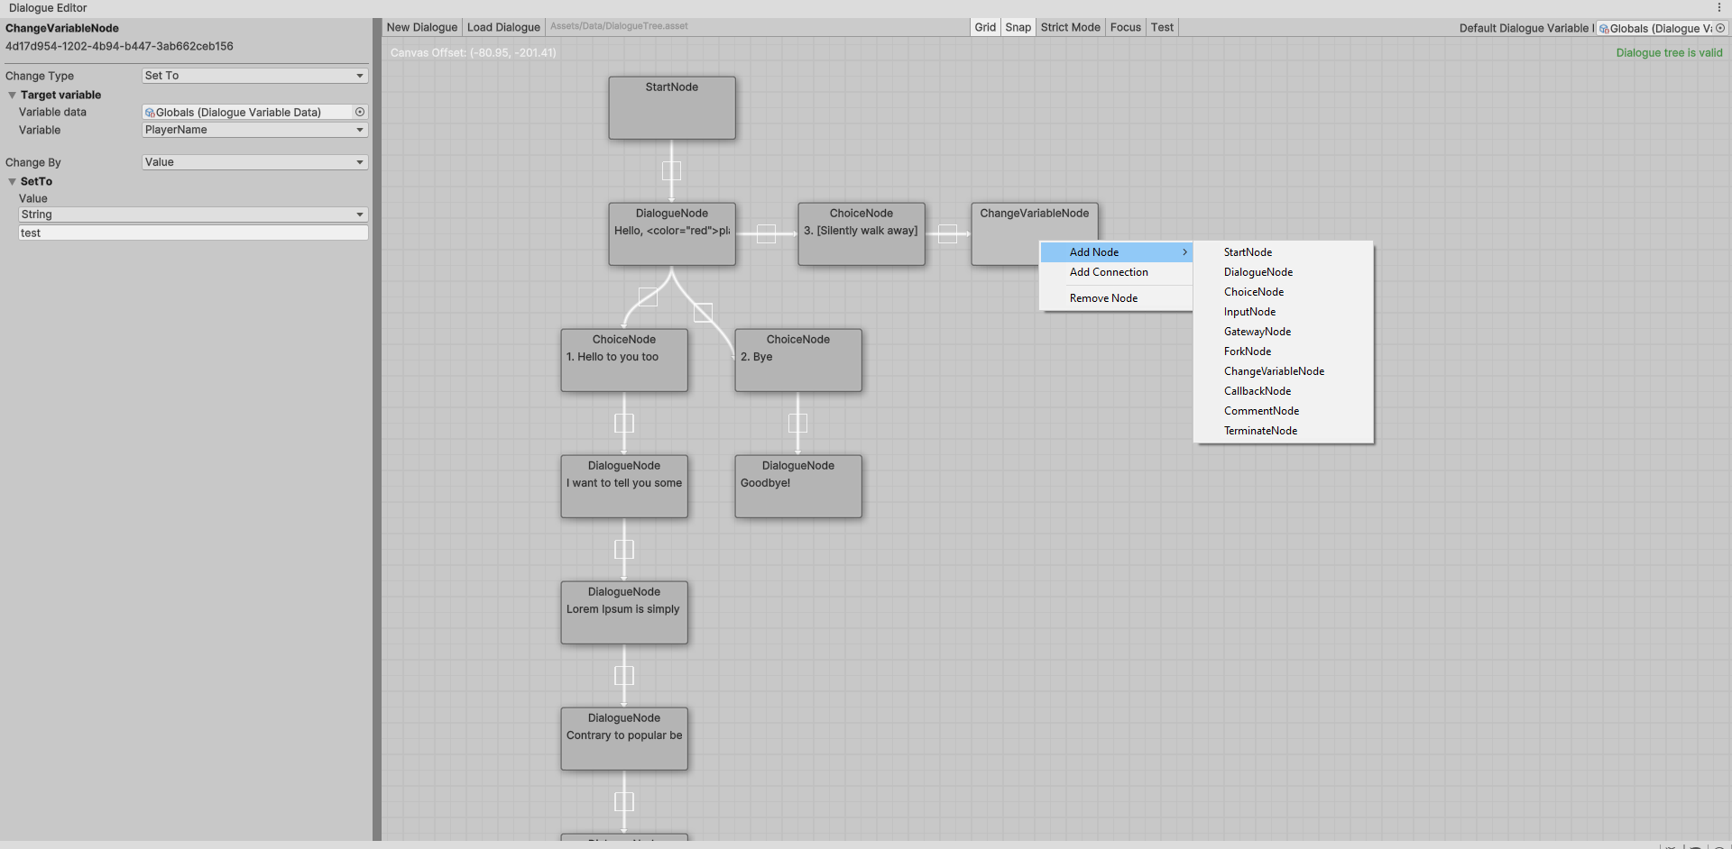This screenshot has height=849, width=1732.
Task: Select Remove Node in context menu
Action: pos(1103,298)
